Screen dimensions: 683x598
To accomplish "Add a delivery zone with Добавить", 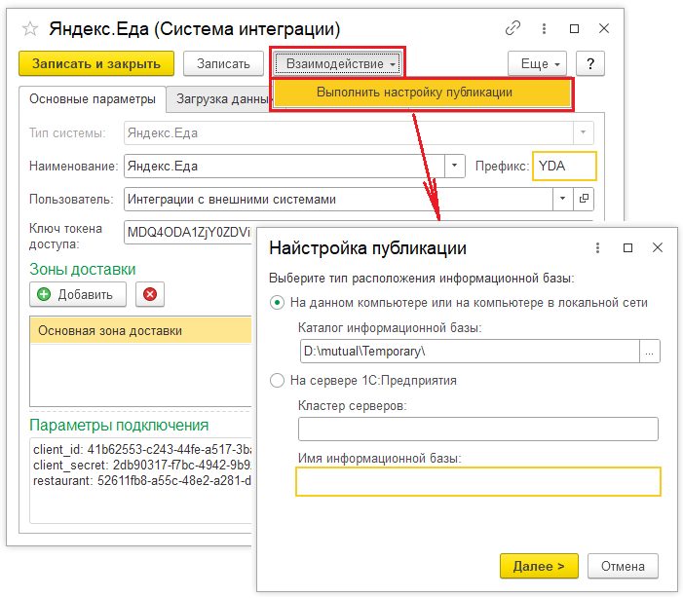I will pos(78,294).
